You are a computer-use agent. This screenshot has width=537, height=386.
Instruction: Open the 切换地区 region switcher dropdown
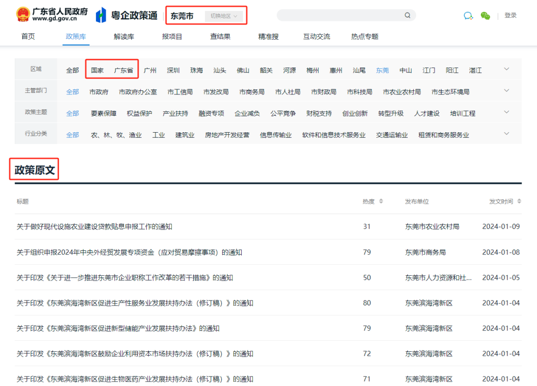coord(222,15)
